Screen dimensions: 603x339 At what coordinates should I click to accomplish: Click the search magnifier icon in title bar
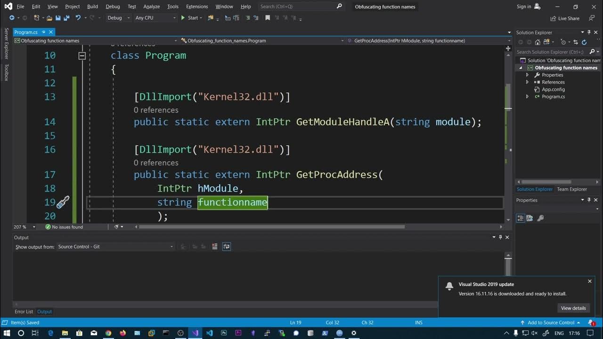point(339,7)
